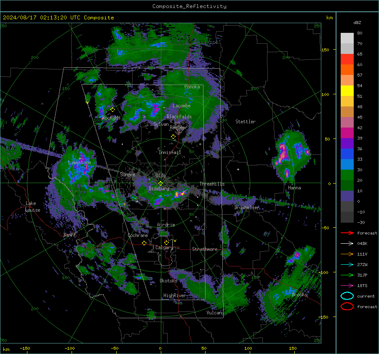Click the purple swatch between 39 and 36
This screenshot has width=379, height=354.
[347, 144]
